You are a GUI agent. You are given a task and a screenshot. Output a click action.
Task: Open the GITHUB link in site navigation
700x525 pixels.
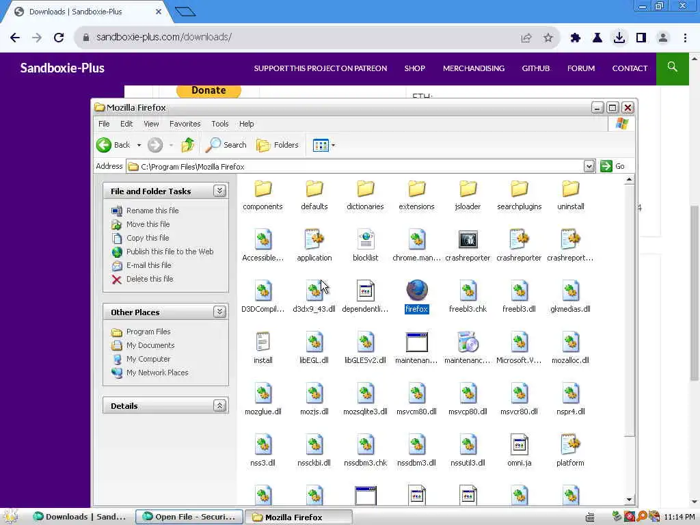point(536,68)
